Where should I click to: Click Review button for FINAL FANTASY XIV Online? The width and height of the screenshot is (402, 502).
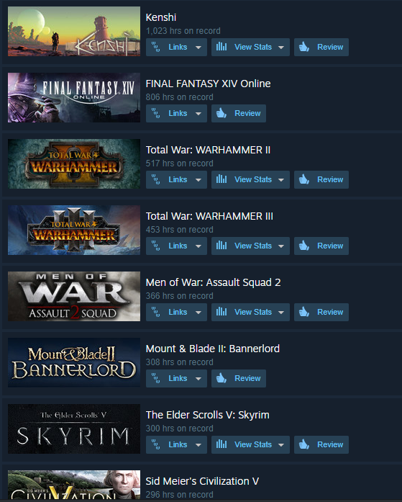click(238, 113)
